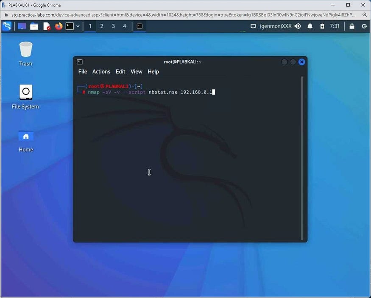Click the Chrome zoom magnifier icon
371x298 pixels.
coord(365,15)
